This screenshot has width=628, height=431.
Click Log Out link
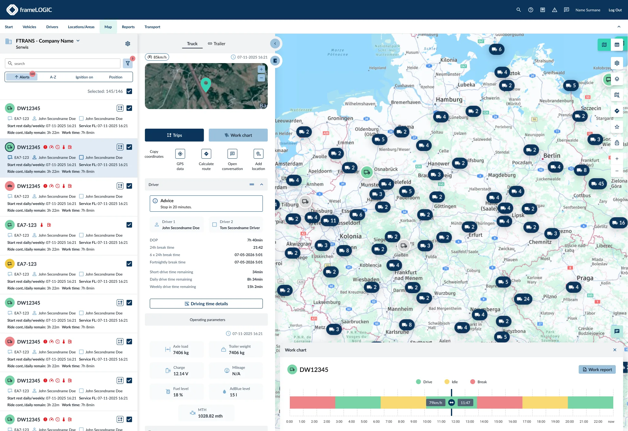615,10
